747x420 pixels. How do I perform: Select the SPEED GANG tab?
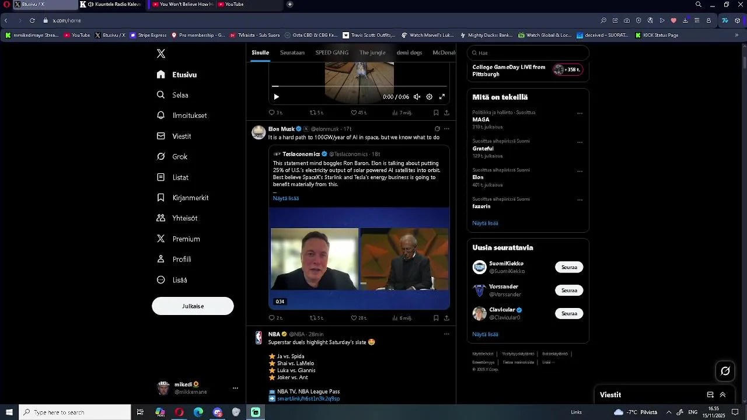pos(332,52)
